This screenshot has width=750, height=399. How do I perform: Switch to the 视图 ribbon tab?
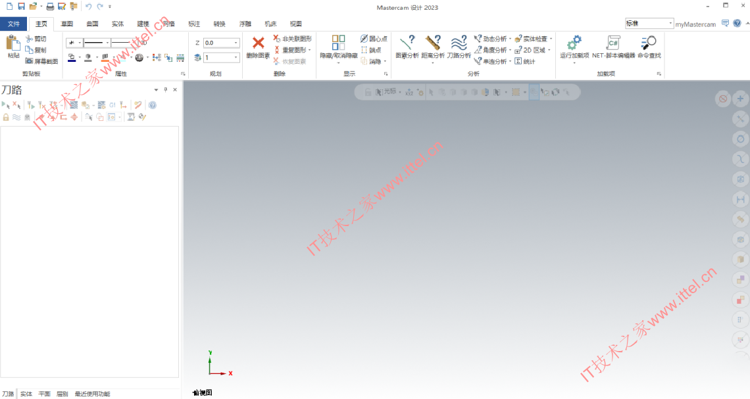click(x=295, y=24)
